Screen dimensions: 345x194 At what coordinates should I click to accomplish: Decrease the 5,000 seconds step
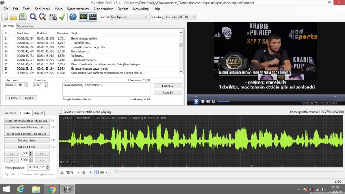[31, 161]
